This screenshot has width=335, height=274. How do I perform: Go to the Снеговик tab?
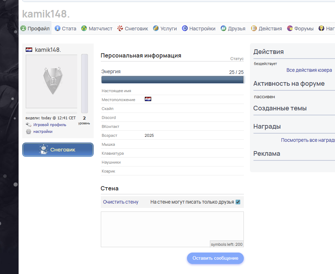[132, 28]
